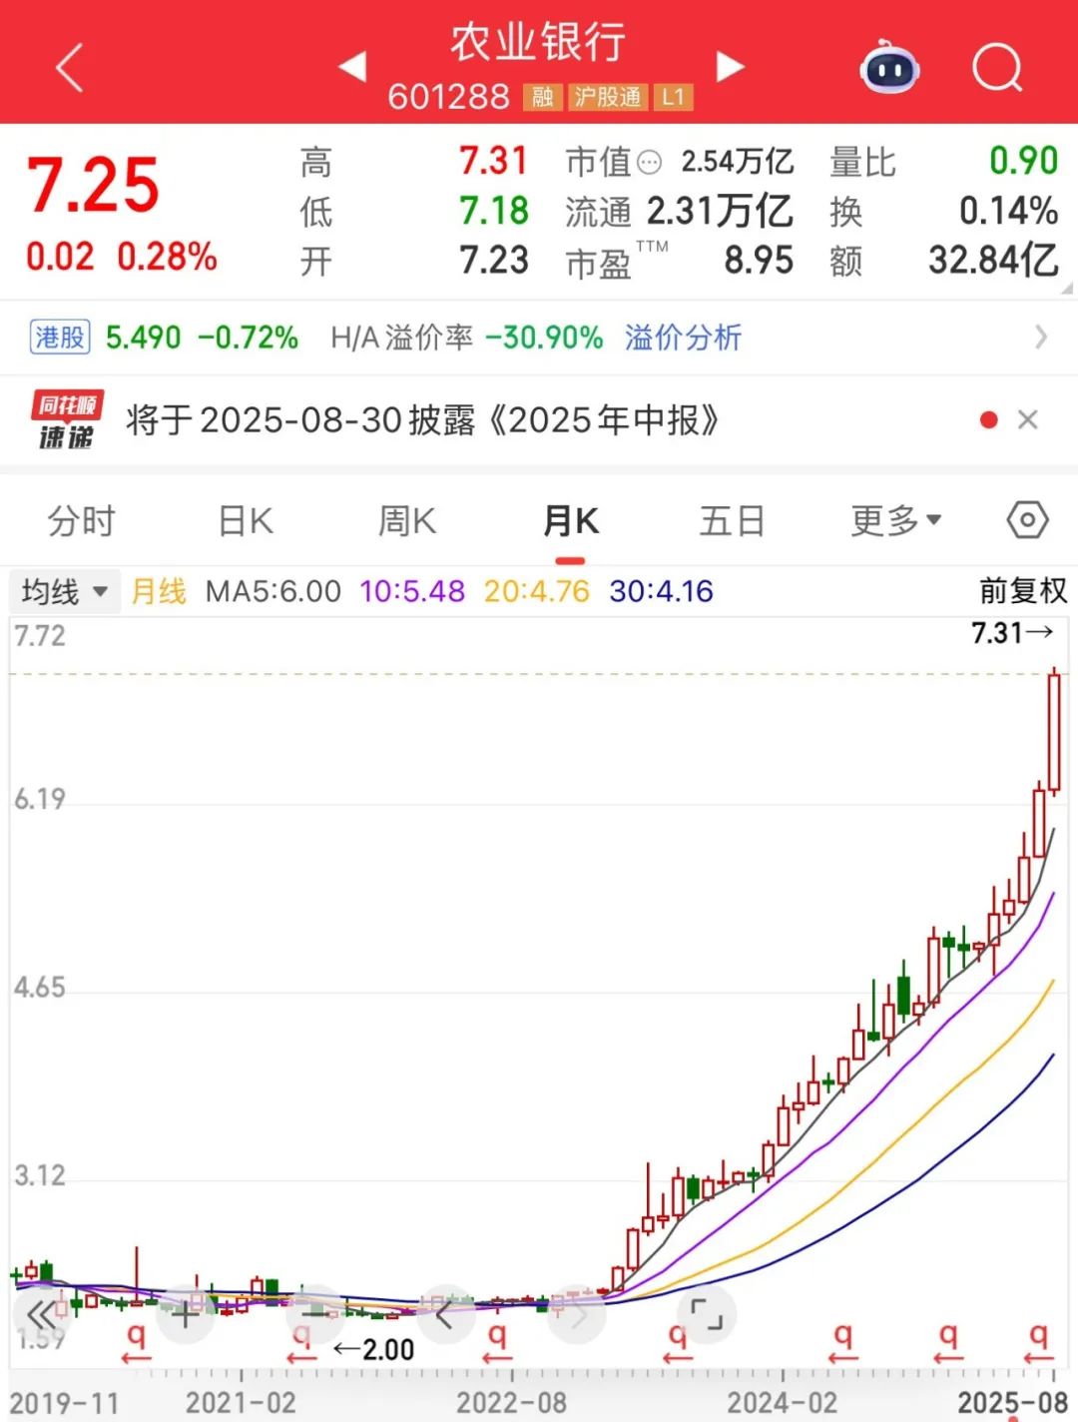The image size is (1078, 1422).
Task: Open the H-share row with right chevron
Action: [x=1041, y=338]
